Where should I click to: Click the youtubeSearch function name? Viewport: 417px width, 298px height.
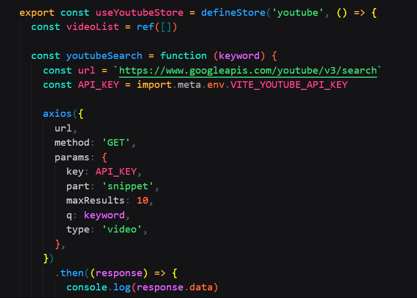click(x=104, y=56)
